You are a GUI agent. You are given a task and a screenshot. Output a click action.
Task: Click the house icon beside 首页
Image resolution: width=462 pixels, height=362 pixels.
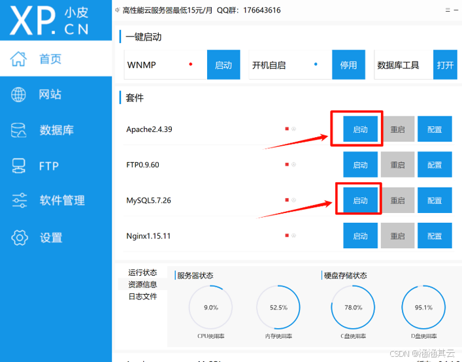(18, 59)
